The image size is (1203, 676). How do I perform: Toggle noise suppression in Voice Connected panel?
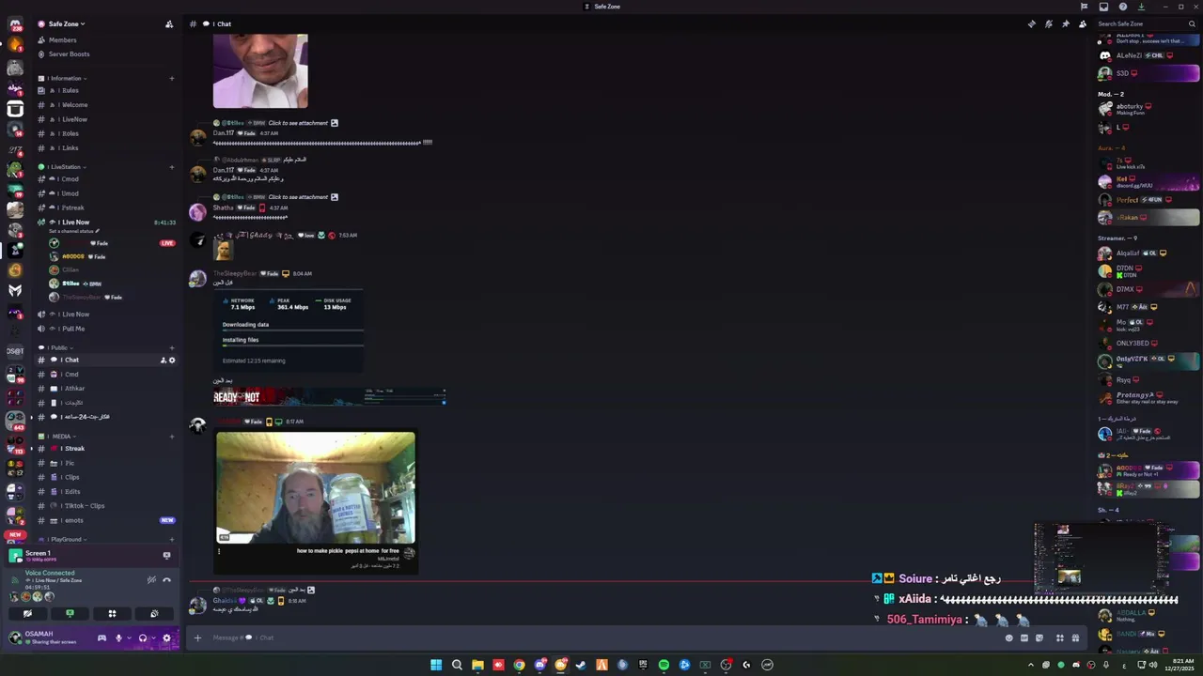pyautogui.click(x=151, y=579)
